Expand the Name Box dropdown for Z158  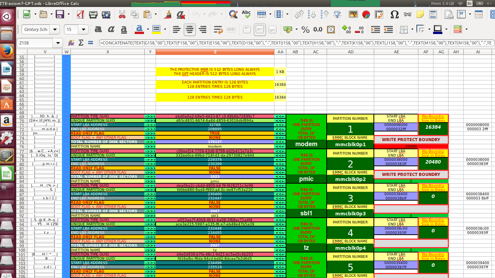(x=58, y=43)
